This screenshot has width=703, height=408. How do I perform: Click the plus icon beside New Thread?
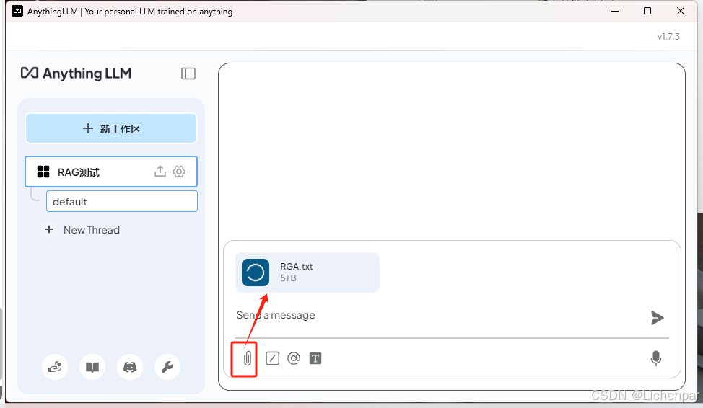click(49, 229)
